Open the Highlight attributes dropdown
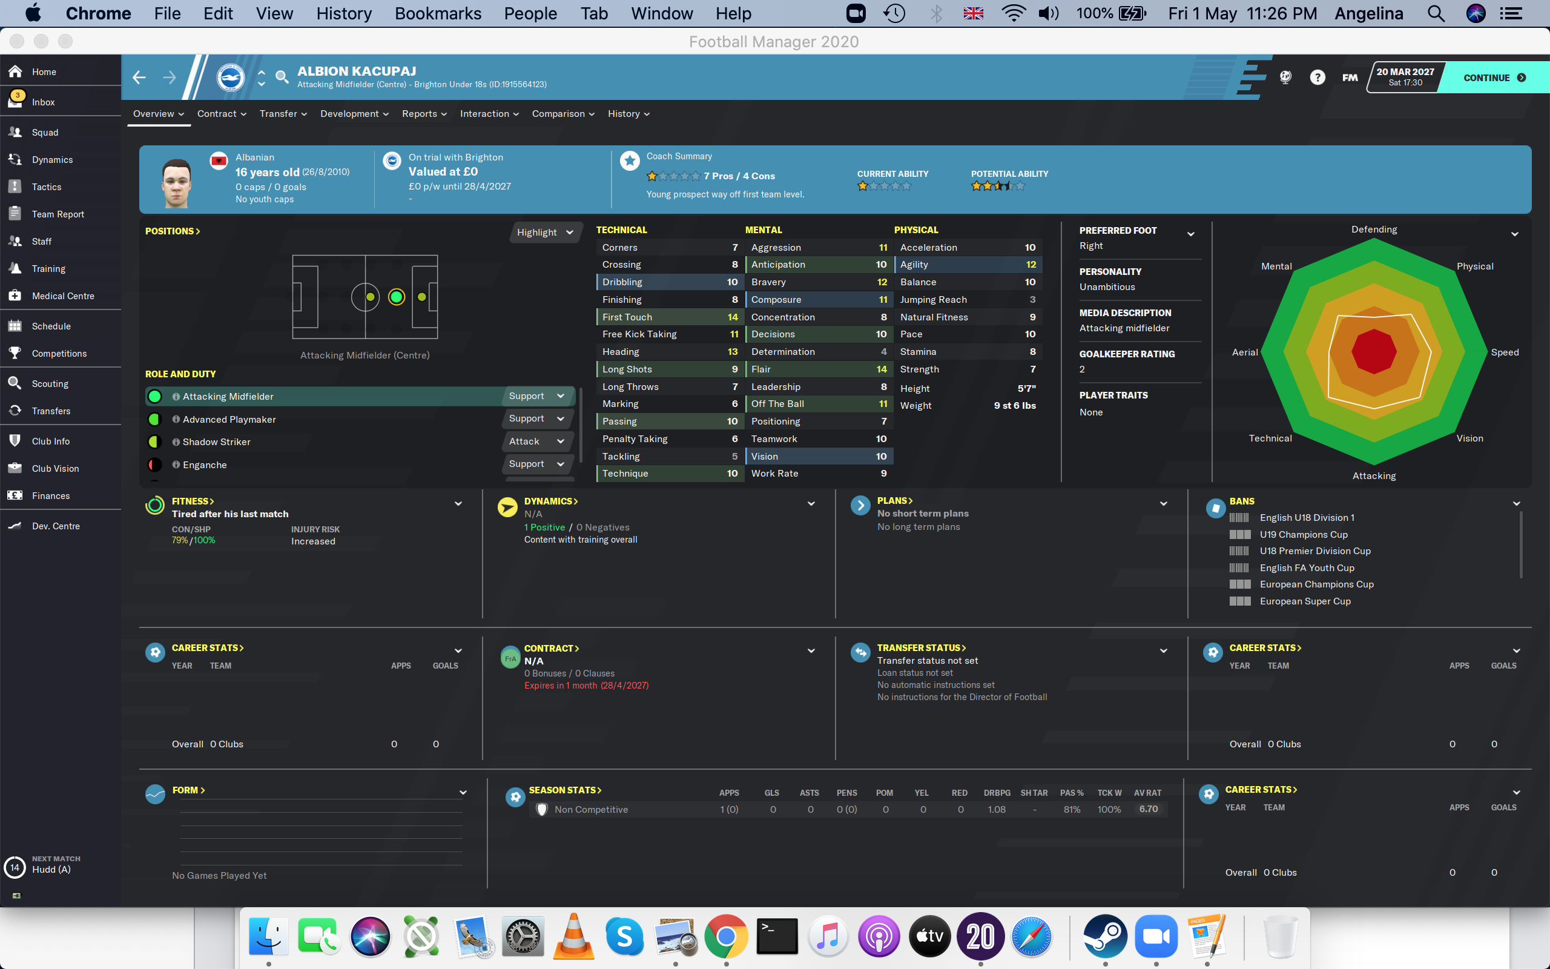The height and width of the screenshot is (969, 1550). point(546,232)
